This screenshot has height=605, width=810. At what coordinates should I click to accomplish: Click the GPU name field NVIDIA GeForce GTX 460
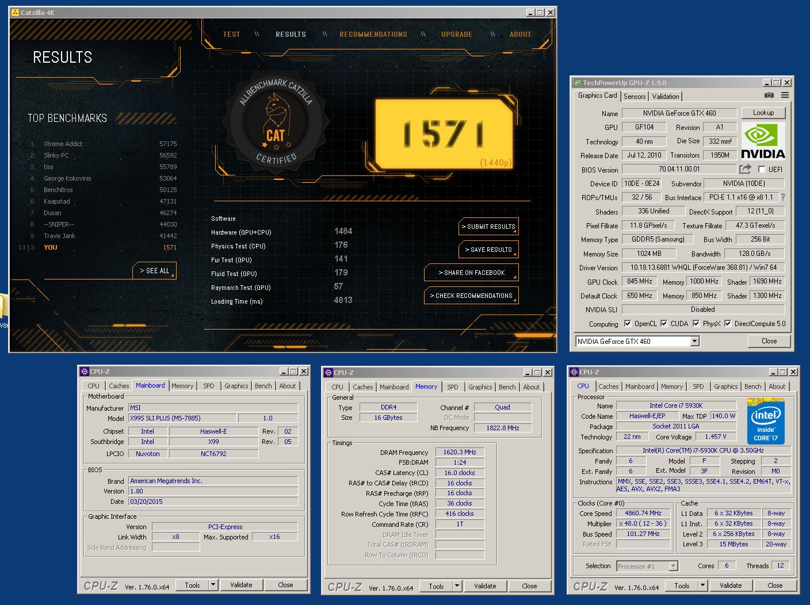coord(679,113)
